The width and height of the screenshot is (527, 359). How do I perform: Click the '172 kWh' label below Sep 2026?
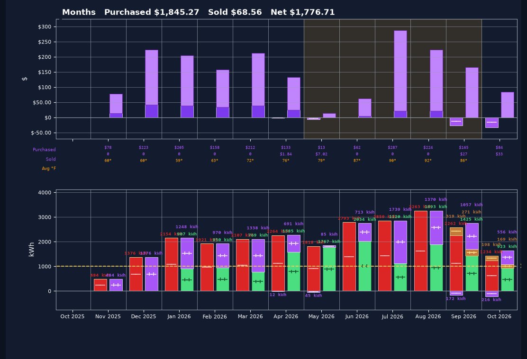coord(456,298)
